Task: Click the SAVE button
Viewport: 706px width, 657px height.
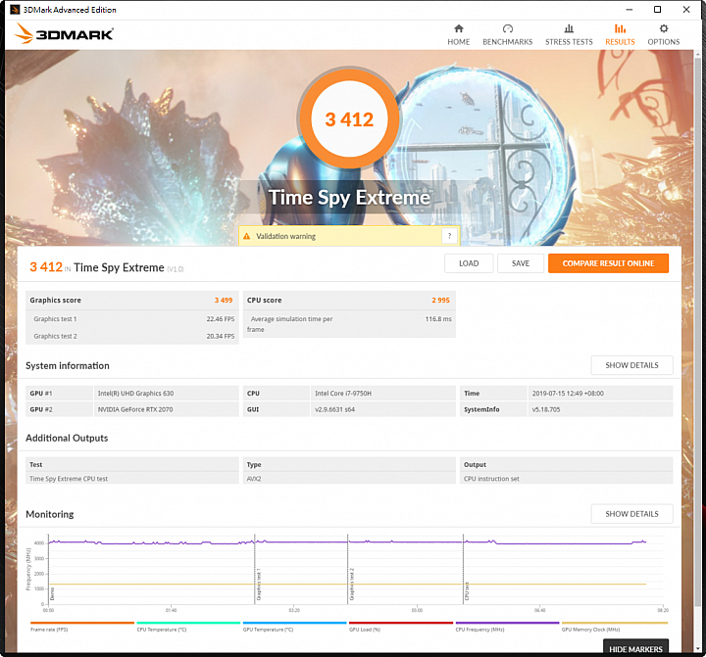Action: [x=521, y=263]
